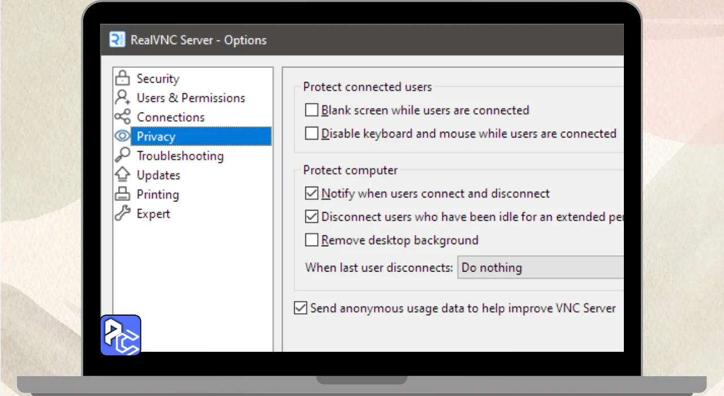The height and width of the screenshot is (396, 724).
Task: Click the Printing printer icon
Action: [x=122, y=194]
